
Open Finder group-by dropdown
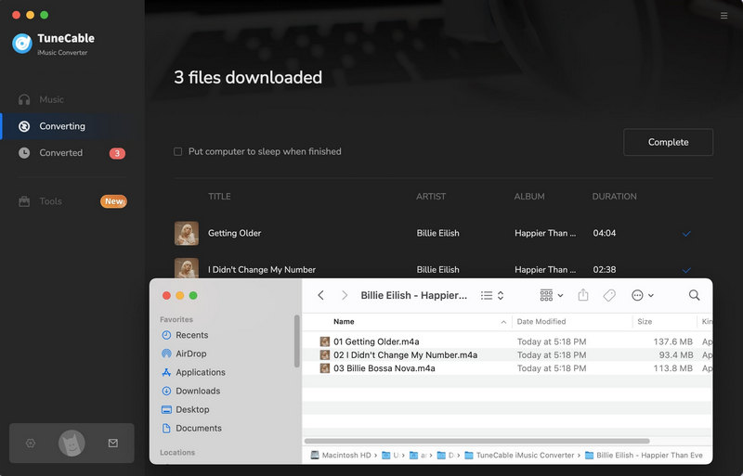pyautogui.click(x=552, y=296)
